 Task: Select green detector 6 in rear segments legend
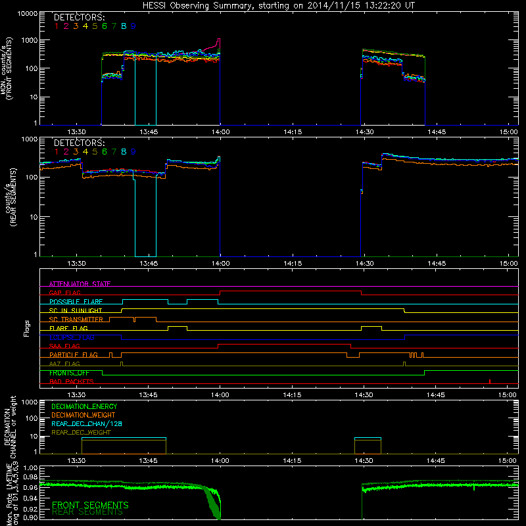coord(105,152)
